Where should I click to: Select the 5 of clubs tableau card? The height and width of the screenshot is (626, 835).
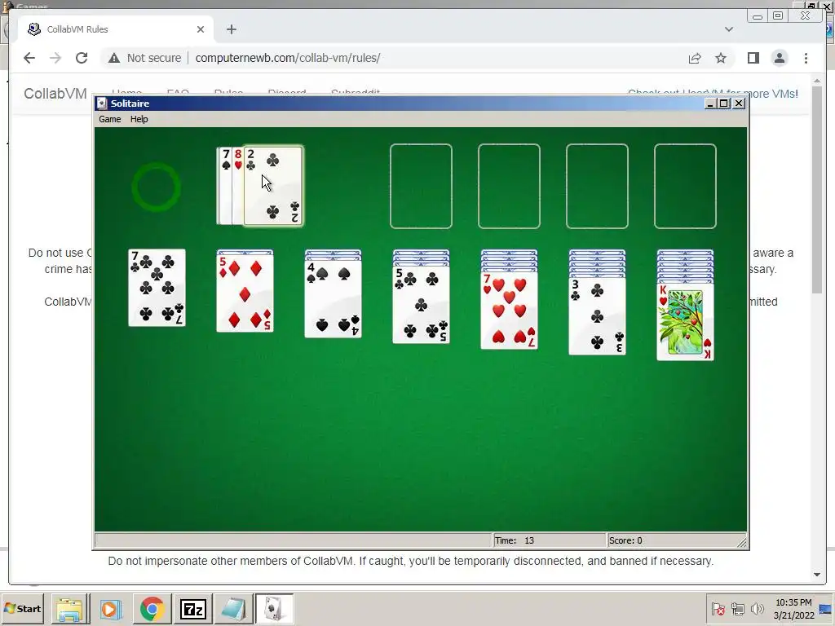[422, 305]
